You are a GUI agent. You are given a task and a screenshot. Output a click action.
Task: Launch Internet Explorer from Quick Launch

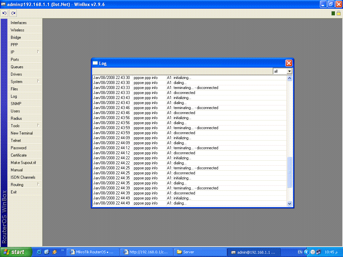coord(39,252)
